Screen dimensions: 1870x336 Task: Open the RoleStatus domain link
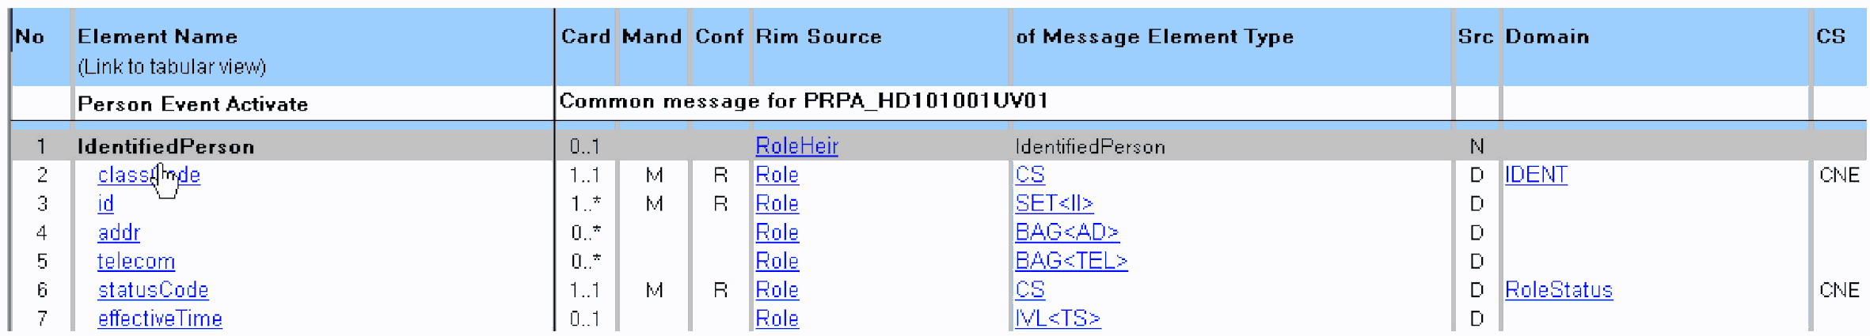[1559, 290]
